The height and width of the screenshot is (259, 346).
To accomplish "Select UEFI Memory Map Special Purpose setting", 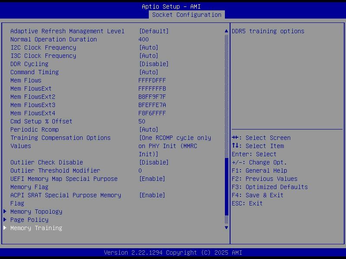I will click(64, 183).
